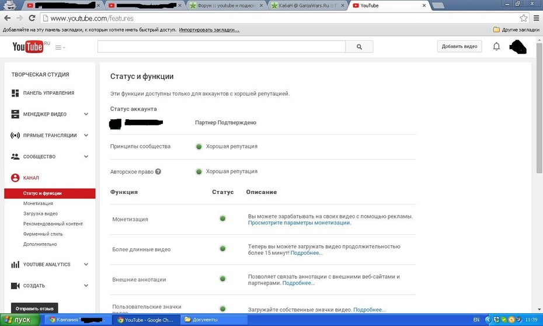Click Просмотрите параметры монетизации link

coord(299,223)
